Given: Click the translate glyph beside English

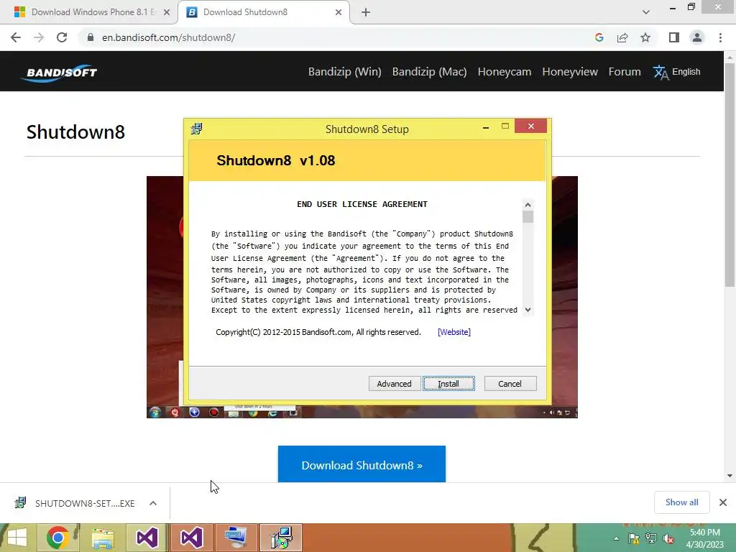Looking at the screenshot, I should click(661, 72).
